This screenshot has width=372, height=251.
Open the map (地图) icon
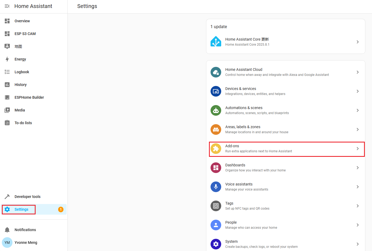pos(7,46)
